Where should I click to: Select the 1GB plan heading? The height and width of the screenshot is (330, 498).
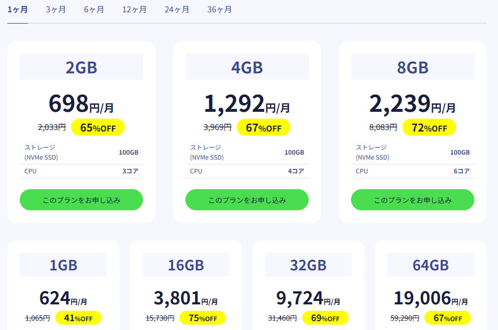click(x=63, y=265)
